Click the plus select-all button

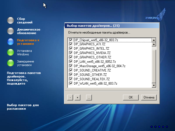[77, 97]
